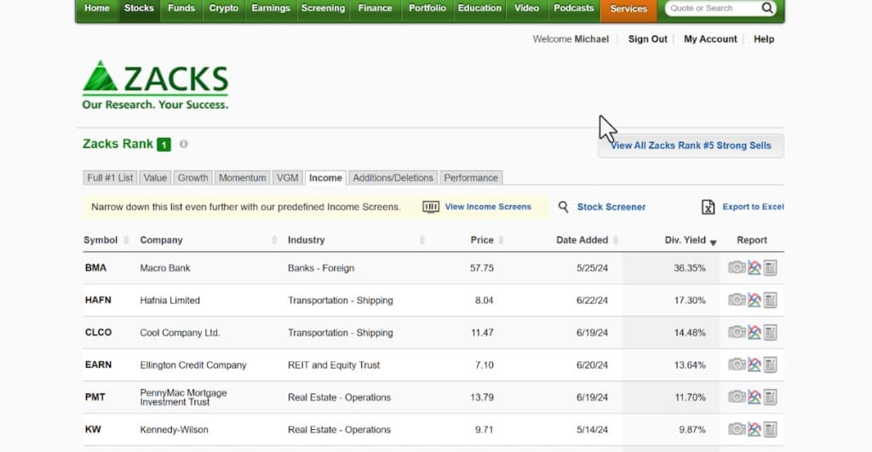Toggle Div. Yield descending sort arrow
Screen dimensions: 872x452
point(714,243)
